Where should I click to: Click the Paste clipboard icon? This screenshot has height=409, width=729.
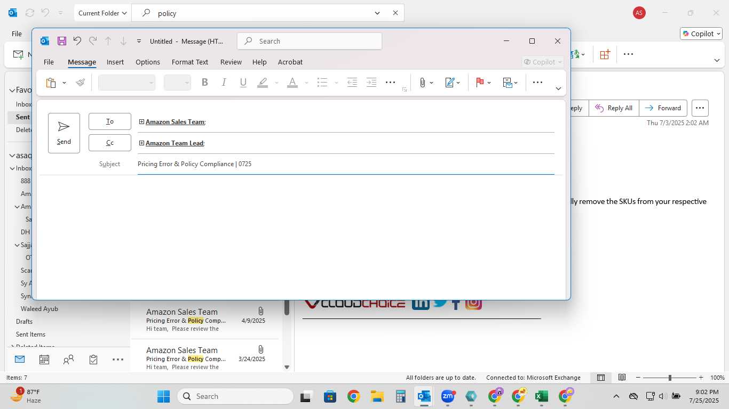point(51,83)
